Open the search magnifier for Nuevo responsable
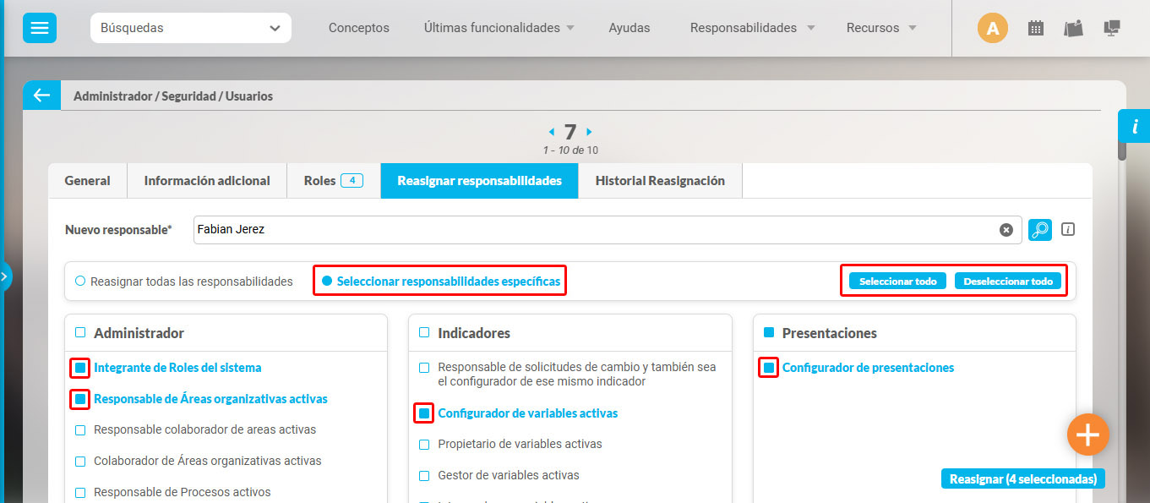 (x=1040, y=229)
